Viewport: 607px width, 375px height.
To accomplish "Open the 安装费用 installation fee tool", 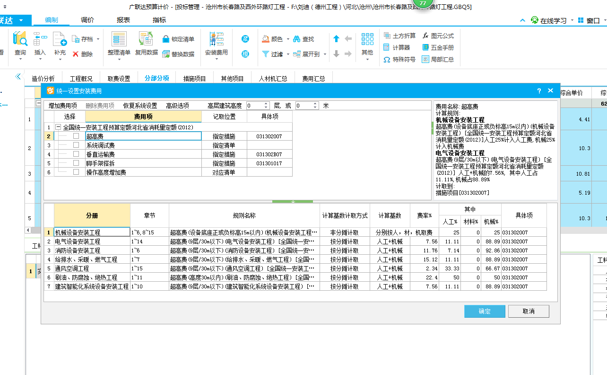I will pos(216,45).
